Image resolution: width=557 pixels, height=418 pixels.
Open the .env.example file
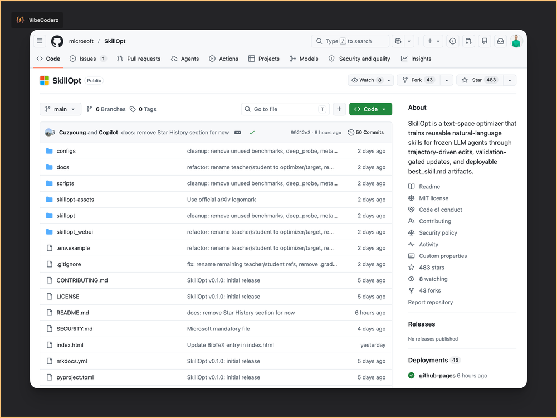pyautogui.click(x=73, y=248)
